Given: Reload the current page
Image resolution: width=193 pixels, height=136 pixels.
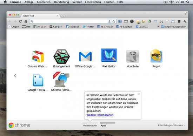Looking at the screenshot, I should click(x=20, y=21).
